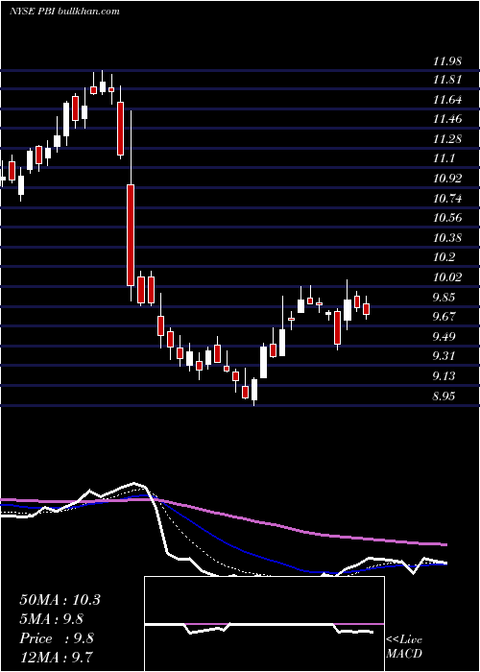Screen dimensions: 480x672
Task: Click the 10.02 price axis label
Action: (447, 277)
